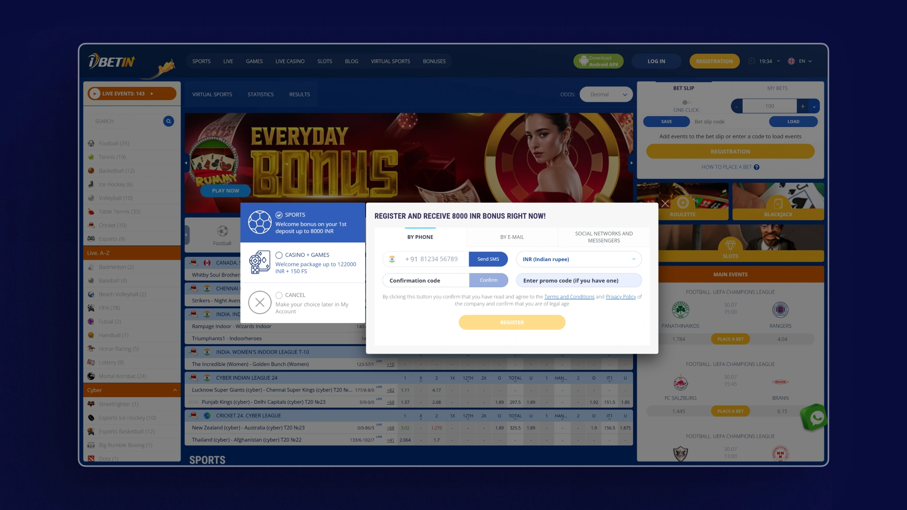Click the Ice Hockey icon in sidebar
This screenshot has width=907, height=510.
point(91,185)
